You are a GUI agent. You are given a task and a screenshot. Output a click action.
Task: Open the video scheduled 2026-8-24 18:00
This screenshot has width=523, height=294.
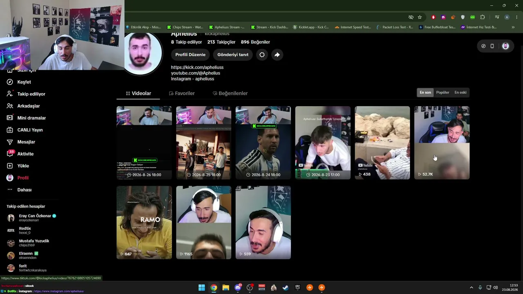click(x=263, y=143)
